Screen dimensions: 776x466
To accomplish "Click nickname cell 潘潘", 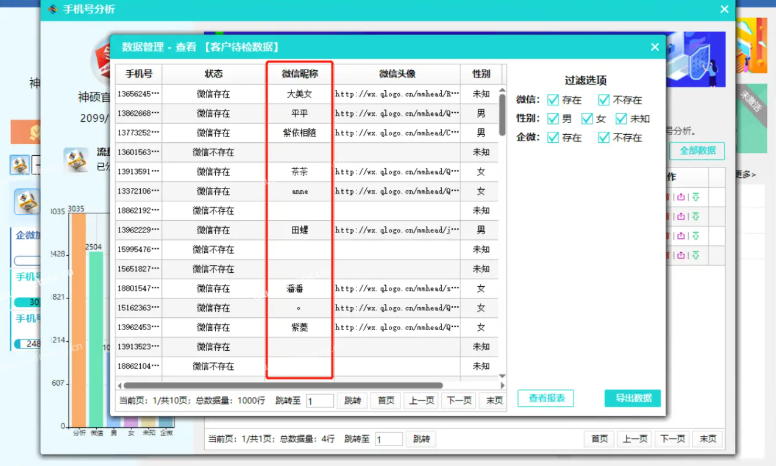I will [x=300, y=288].
